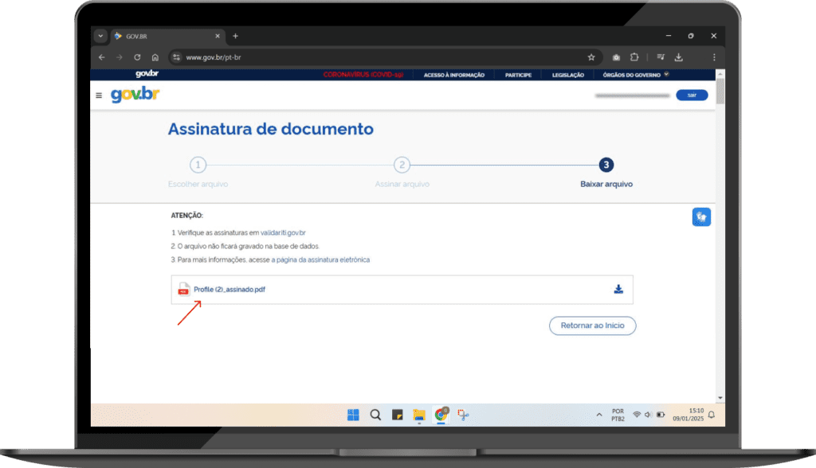Open the browser downloads icon
The image size is (816, 468).
point(679,57)
